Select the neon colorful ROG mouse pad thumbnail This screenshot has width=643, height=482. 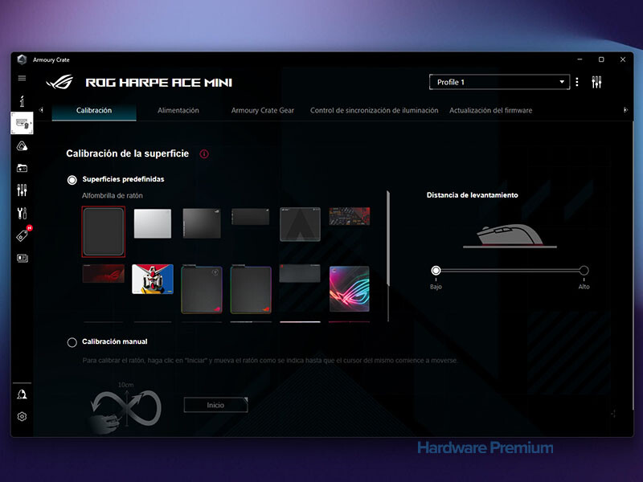(x=350, y=289)
